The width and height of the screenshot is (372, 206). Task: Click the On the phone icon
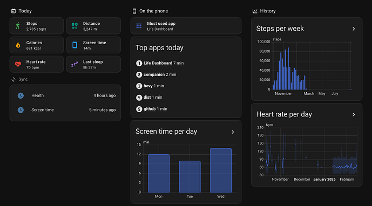coord(134,11)
